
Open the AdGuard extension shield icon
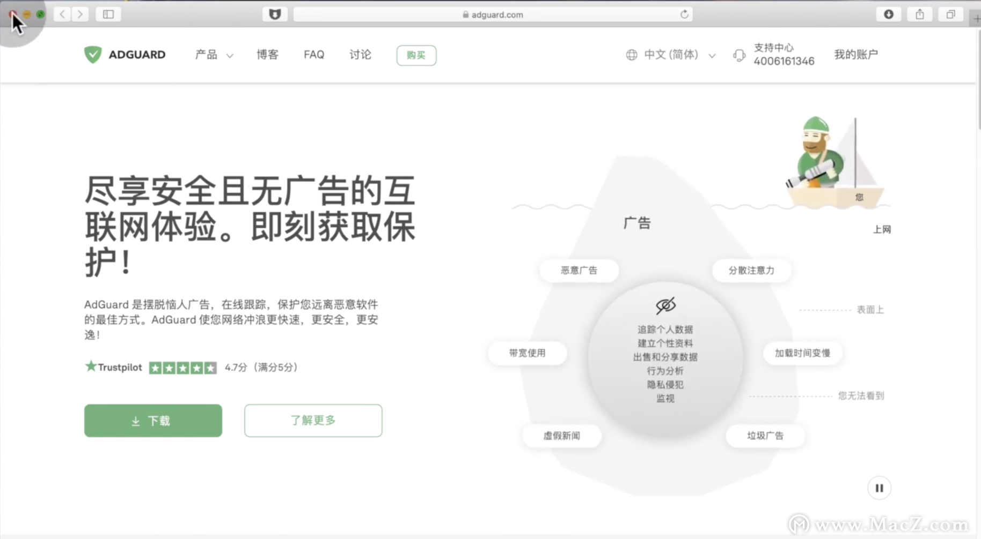275,14
